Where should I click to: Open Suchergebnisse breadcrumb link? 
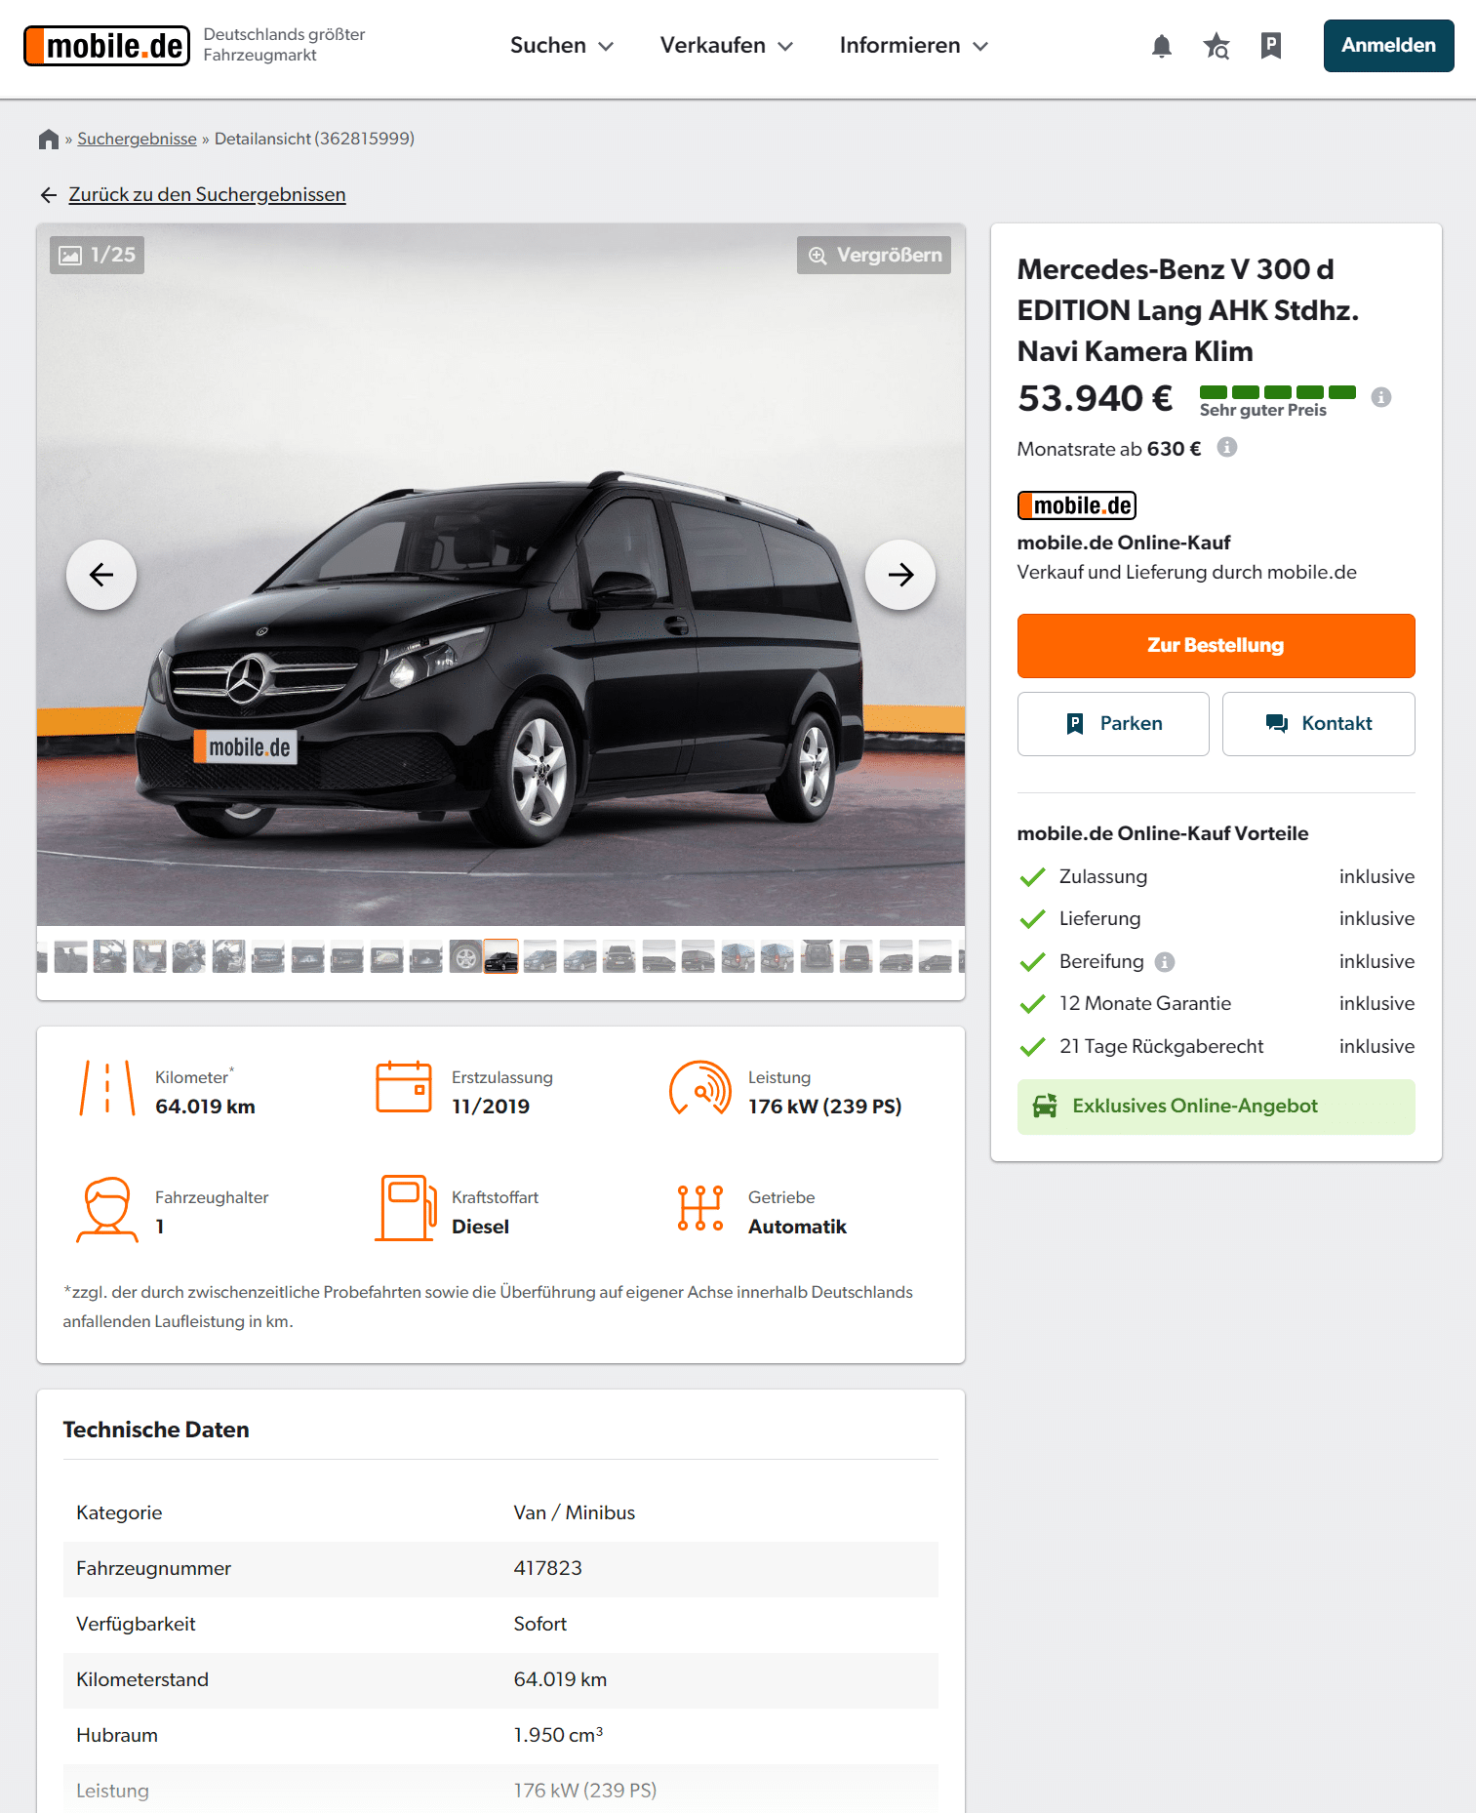point(138,139)
